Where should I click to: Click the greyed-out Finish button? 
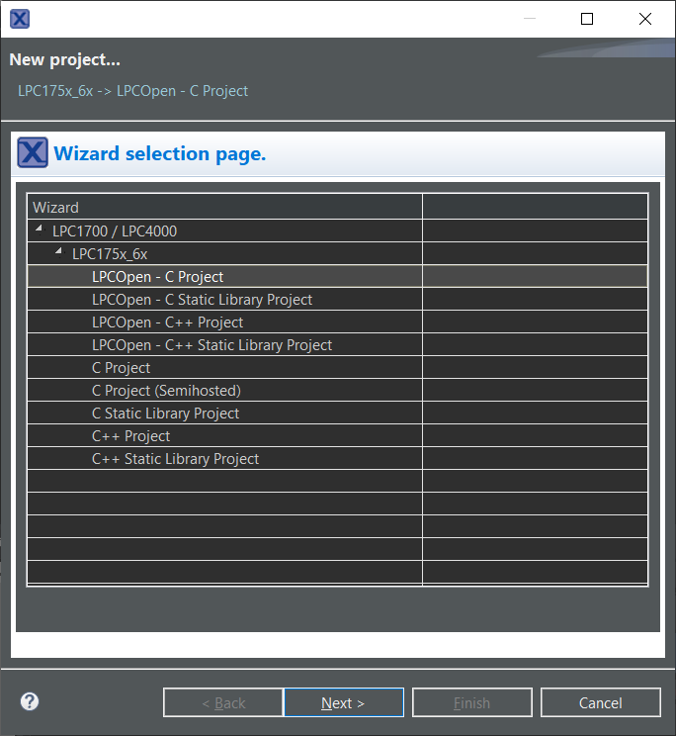click(472, 702)
